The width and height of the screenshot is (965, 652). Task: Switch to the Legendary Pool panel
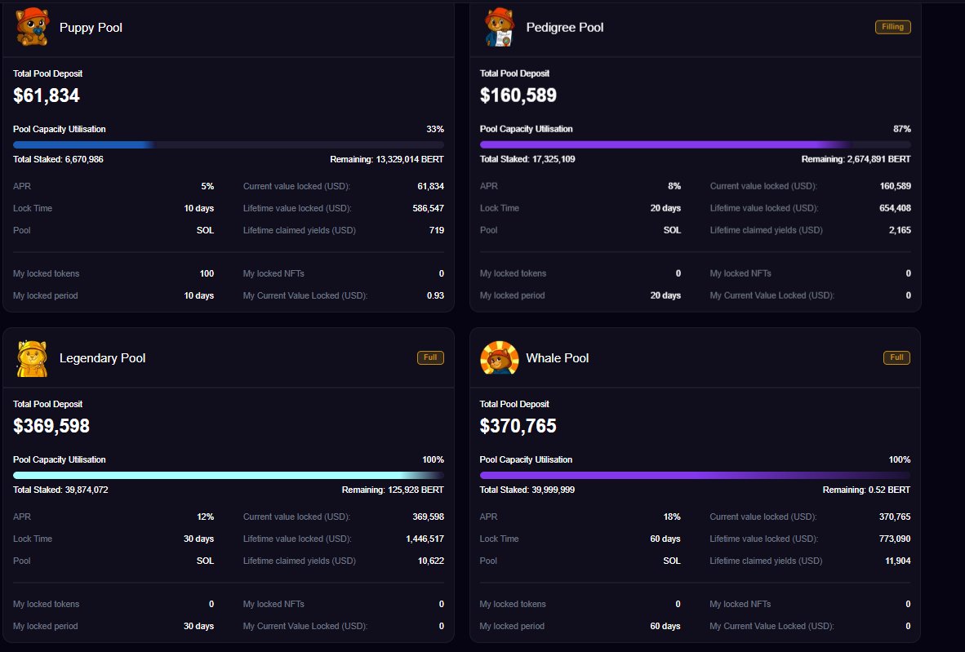pyautogui.click(x=229, y=490)
